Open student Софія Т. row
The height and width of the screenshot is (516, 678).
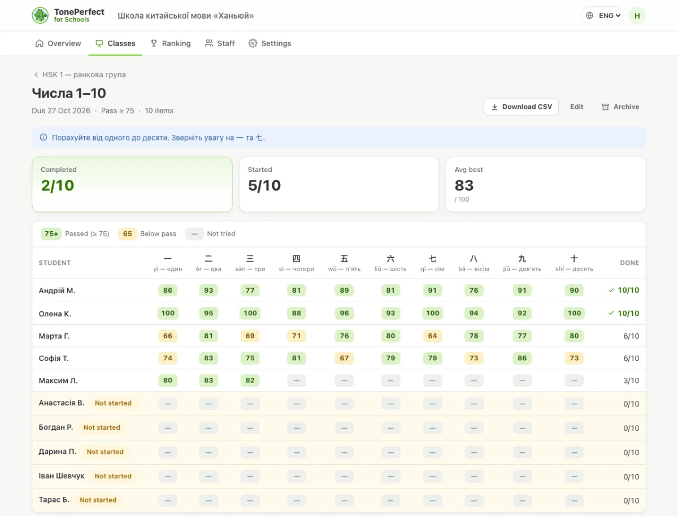pos(339,358)
